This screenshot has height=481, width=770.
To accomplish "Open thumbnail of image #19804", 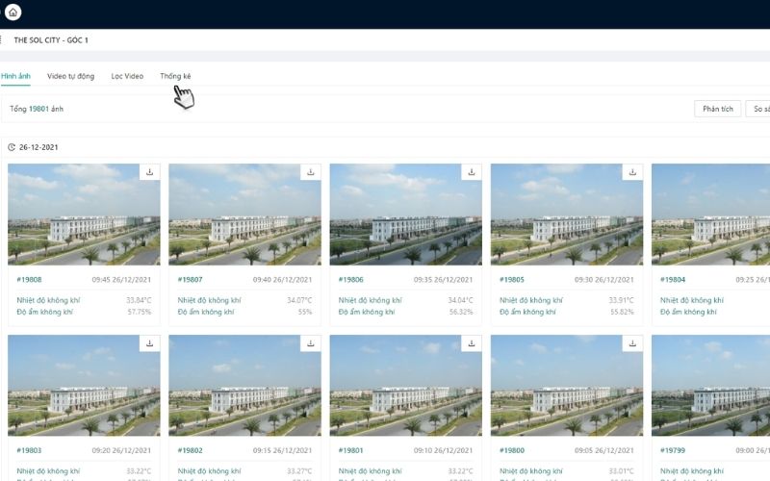I will (x=710, y=215).
